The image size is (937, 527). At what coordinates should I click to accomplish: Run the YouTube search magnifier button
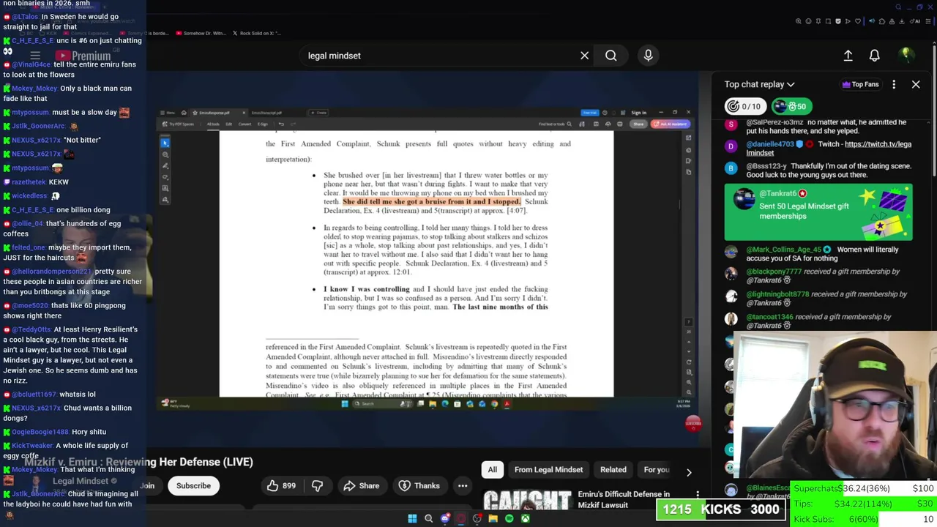tap(611, 56)
